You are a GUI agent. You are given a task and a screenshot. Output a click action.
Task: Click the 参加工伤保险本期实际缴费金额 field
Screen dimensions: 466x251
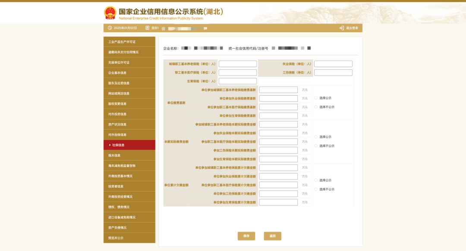(278, 150)
